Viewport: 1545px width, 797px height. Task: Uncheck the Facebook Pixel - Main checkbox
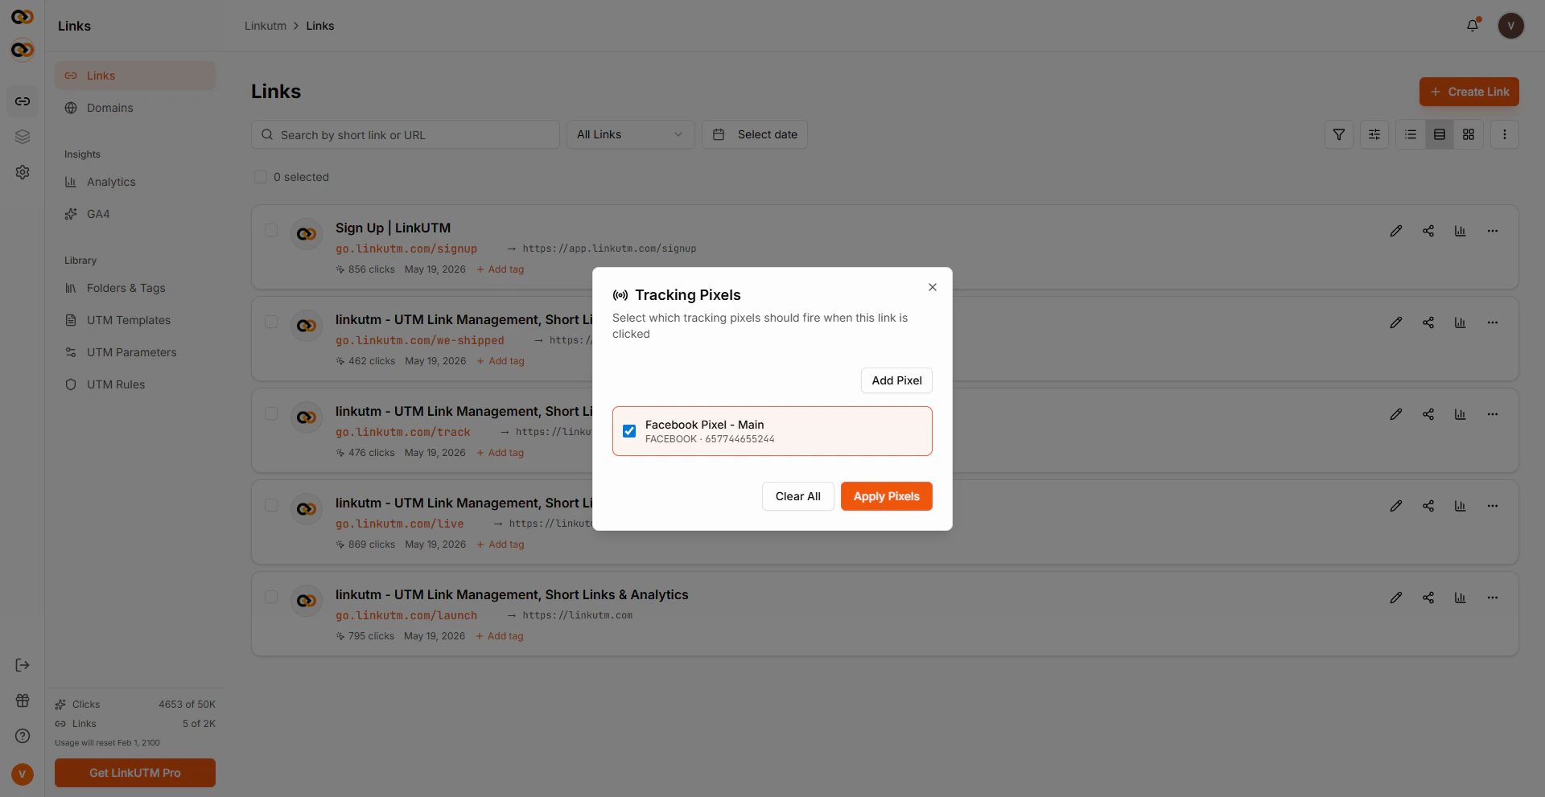pyautogui.click(x=629, y=431)
